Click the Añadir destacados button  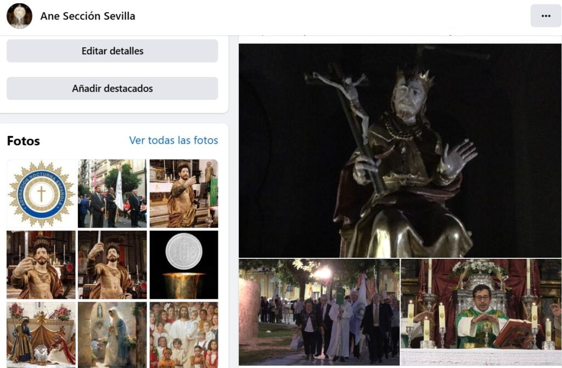pos(113,88)
